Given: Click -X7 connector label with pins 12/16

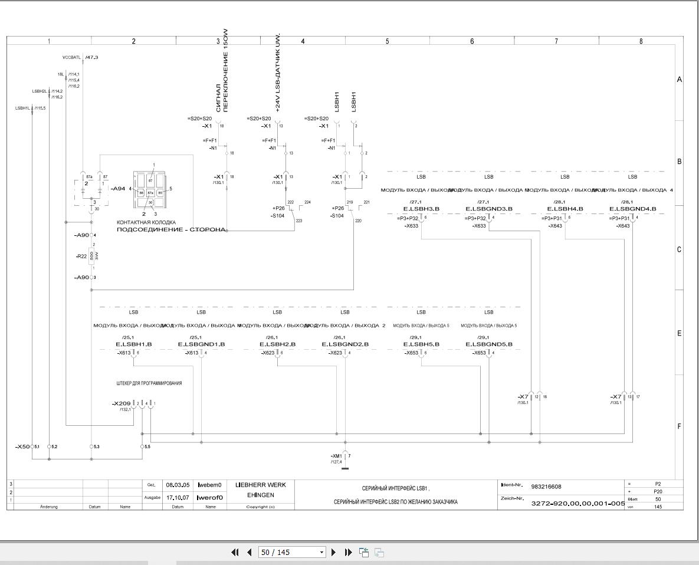Looking at the screenshot, I should coord(523,396).
